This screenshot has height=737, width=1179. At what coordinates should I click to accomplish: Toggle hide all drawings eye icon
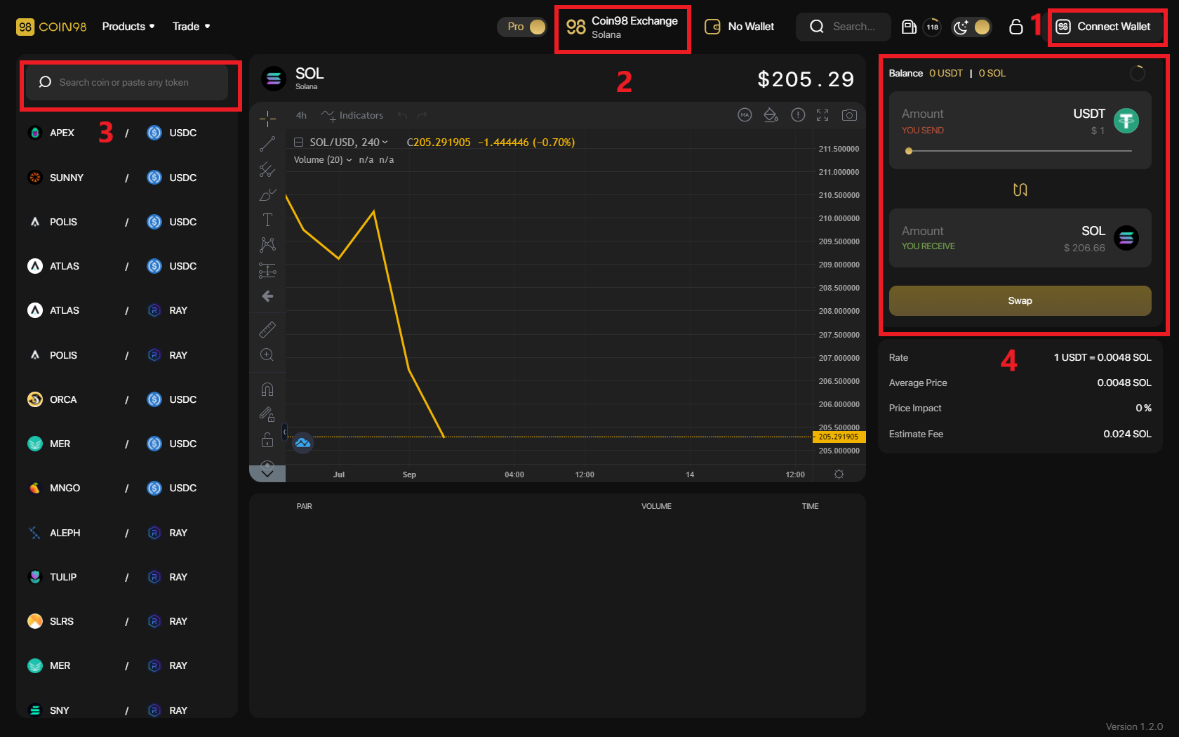pos(267,465)
